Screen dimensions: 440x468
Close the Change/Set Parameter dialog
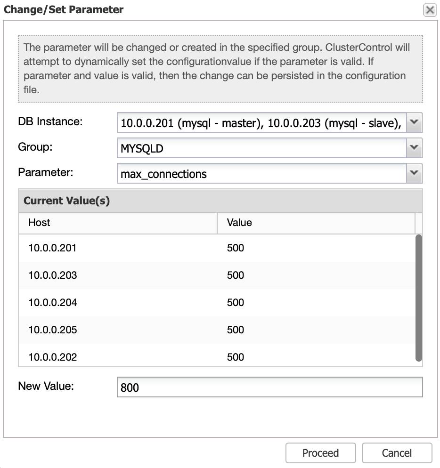(x=430, y=10)
